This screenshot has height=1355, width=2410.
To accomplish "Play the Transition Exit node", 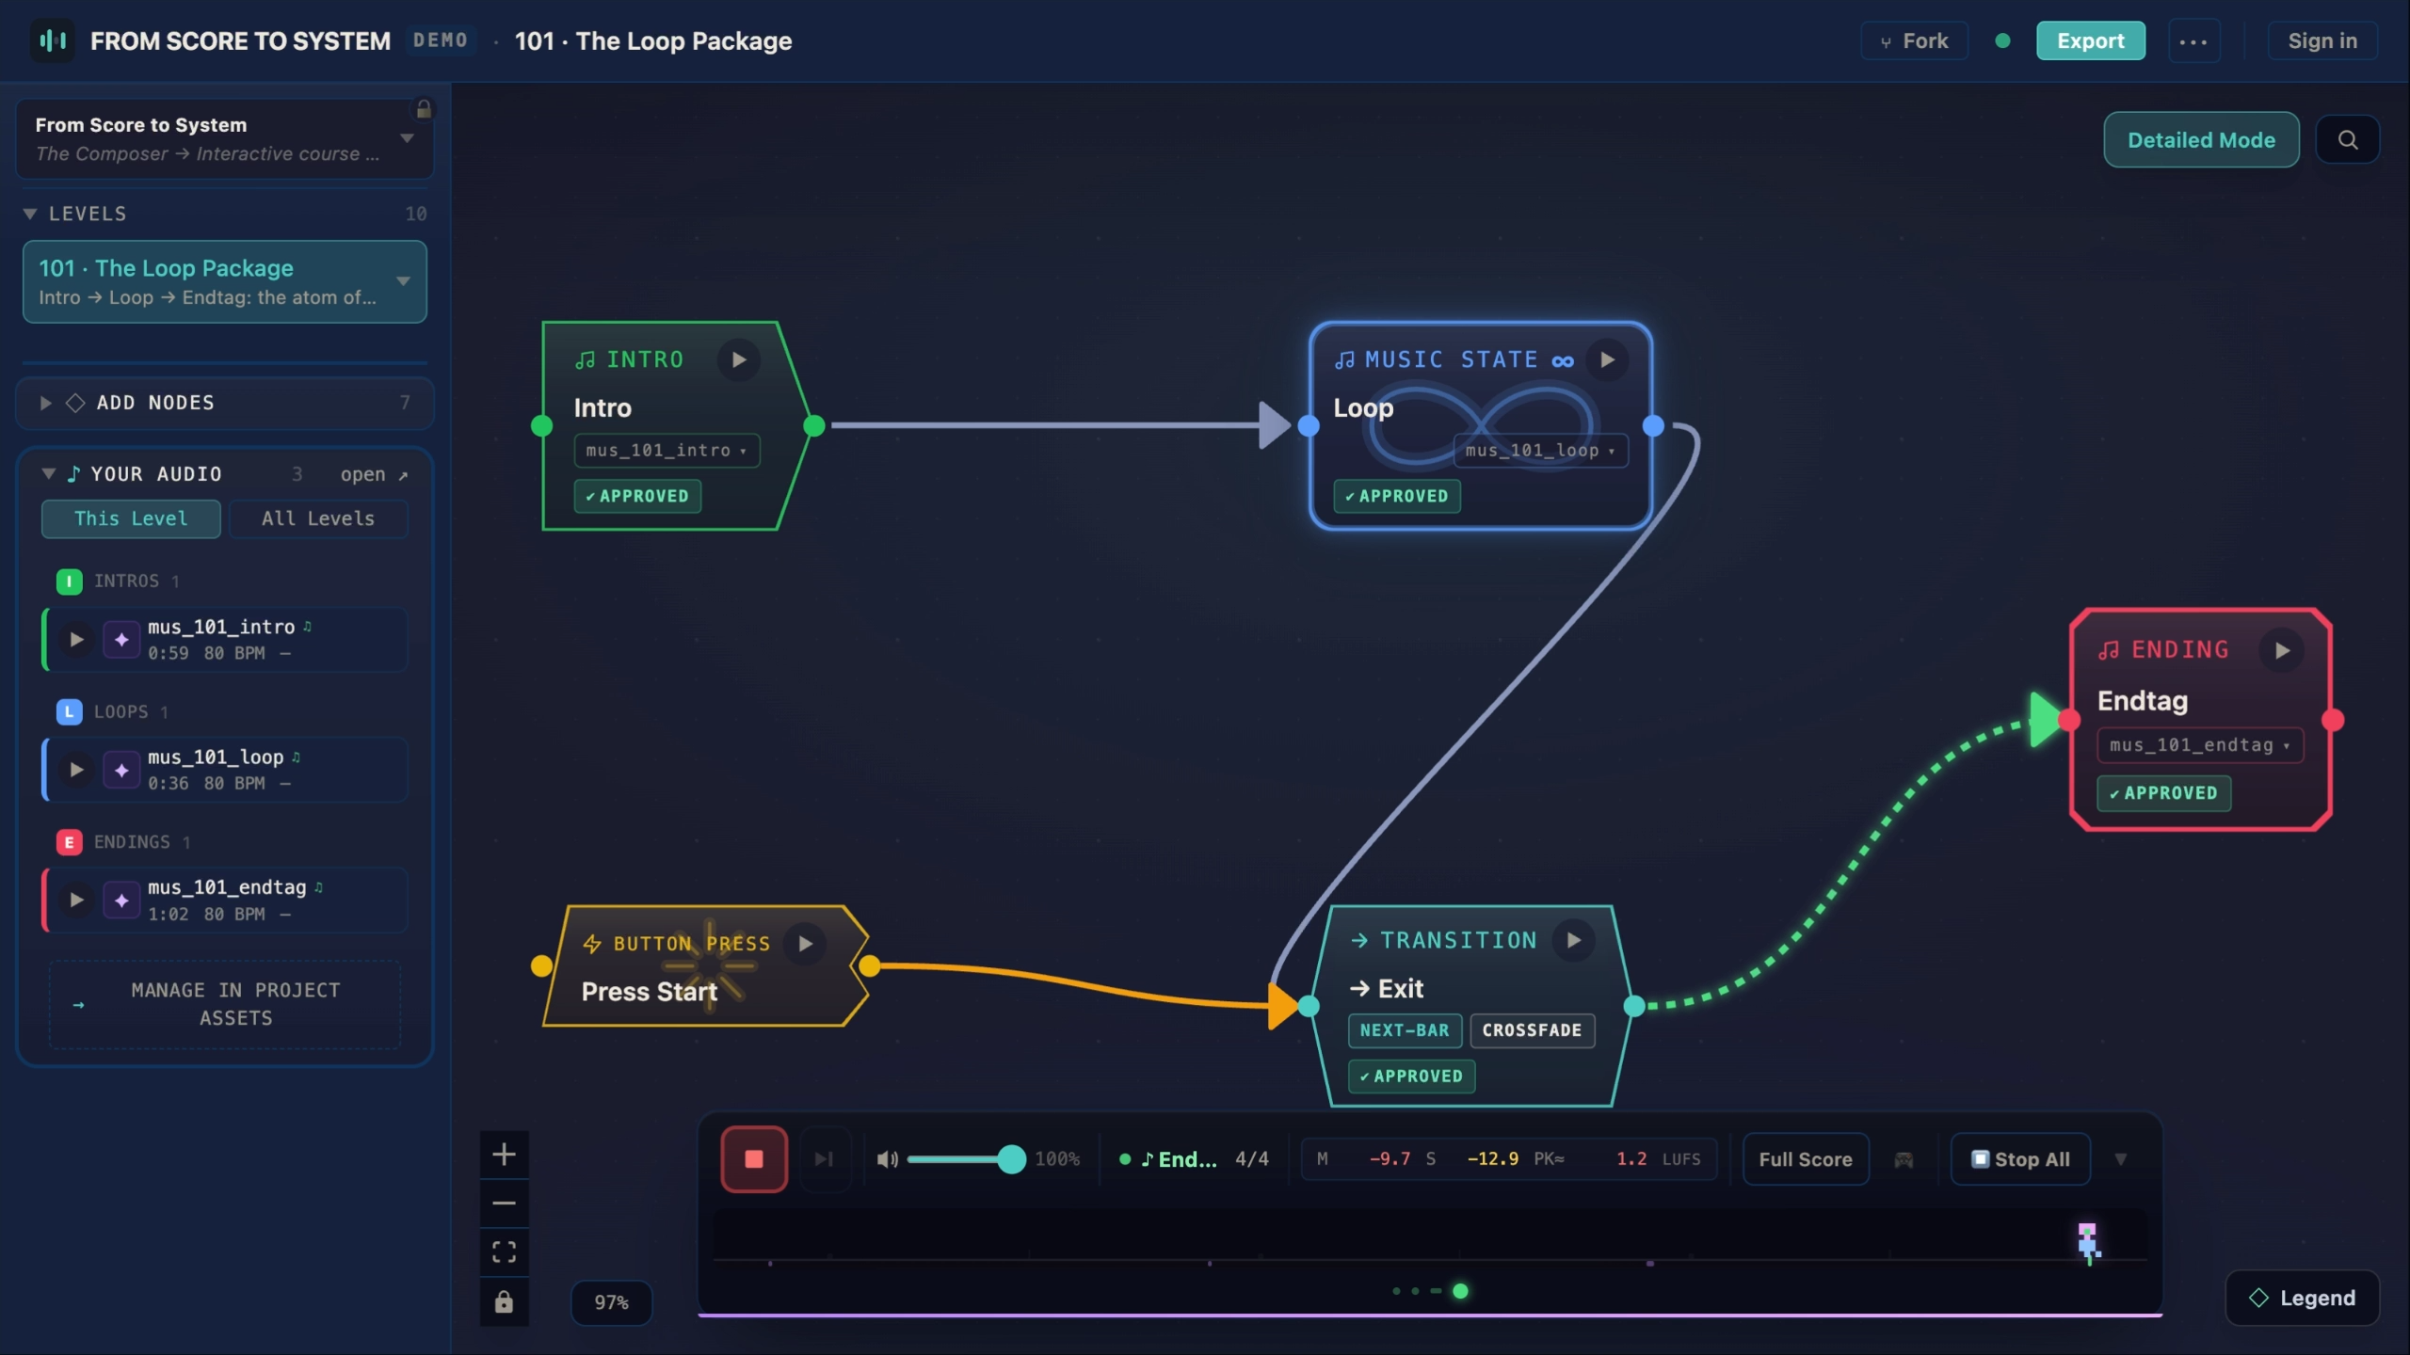I will [x=1573, y=940].
